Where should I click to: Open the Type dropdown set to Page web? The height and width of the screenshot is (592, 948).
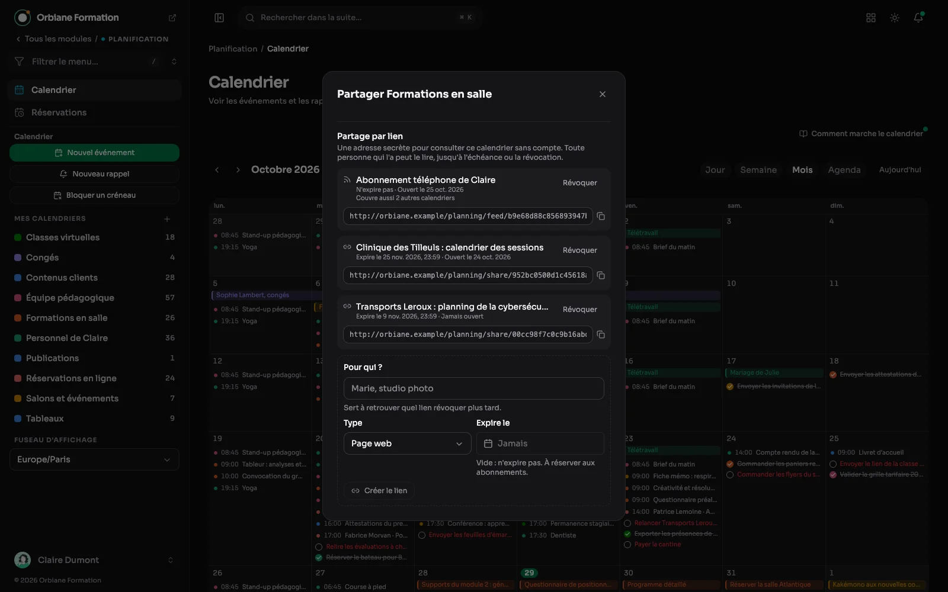coord(407,443)
